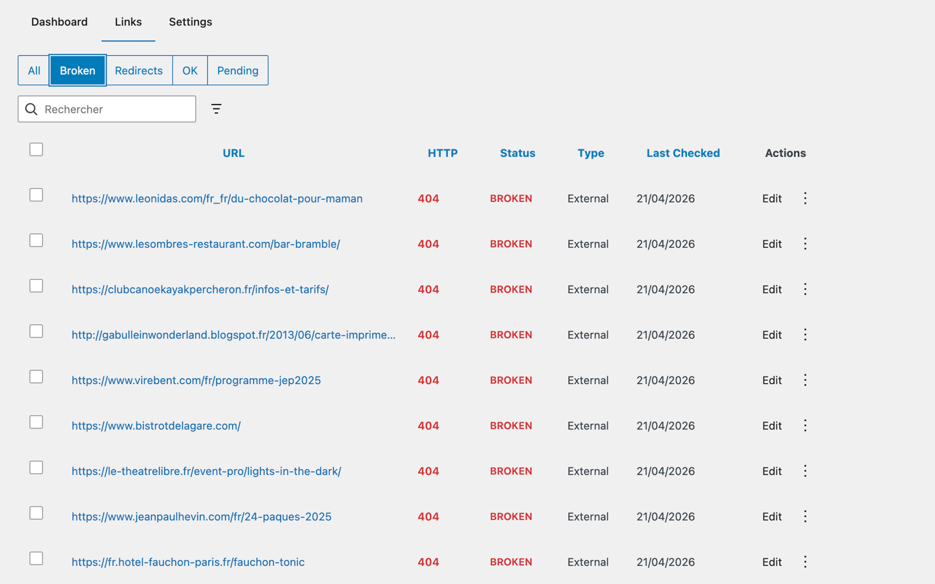935x584 pixels.
Task: Open the kebab menu on the blogspot.fr row
Action: coord(804,334)
